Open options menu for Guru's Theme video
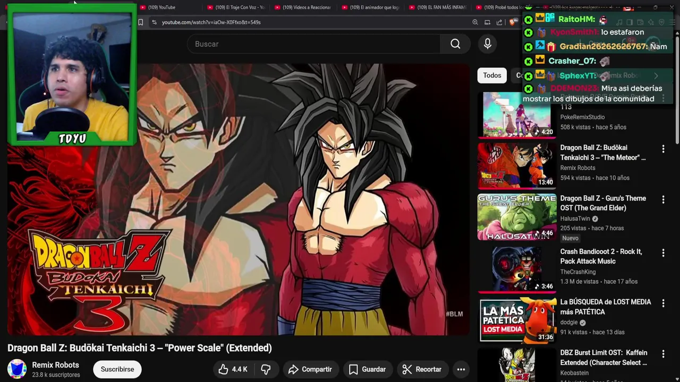Image resolution: width=680 pixels, height=382 pixels. 663,199
